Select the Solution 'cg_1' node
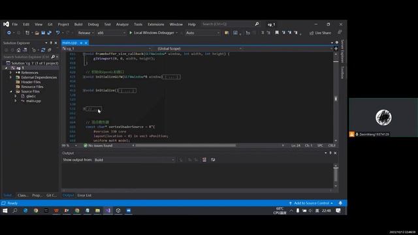Screen dimensions: 418x235 [32, 63]
